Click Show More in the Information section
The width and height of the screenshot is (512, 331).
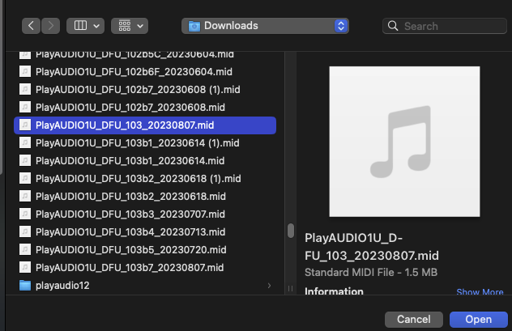(480, 292)
